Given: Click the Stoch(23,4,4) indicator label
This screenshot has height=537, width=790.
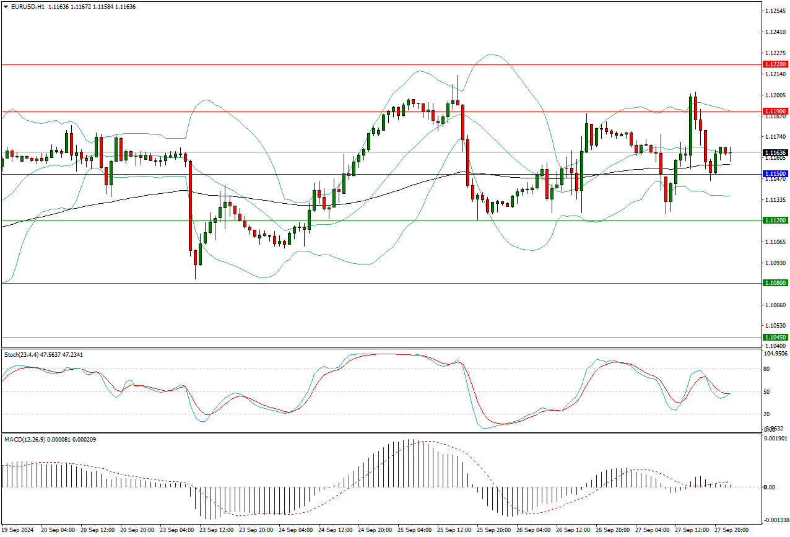Looking at the screenshot, I should point(21,354).
